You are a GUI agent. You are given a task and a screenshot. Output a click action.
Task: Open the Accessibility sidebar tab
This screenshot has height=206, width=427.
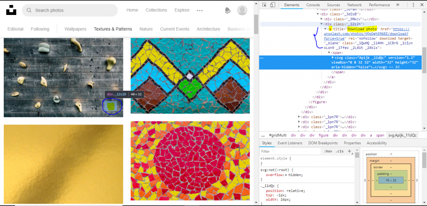pyautogui.click(x=377, y=143)
